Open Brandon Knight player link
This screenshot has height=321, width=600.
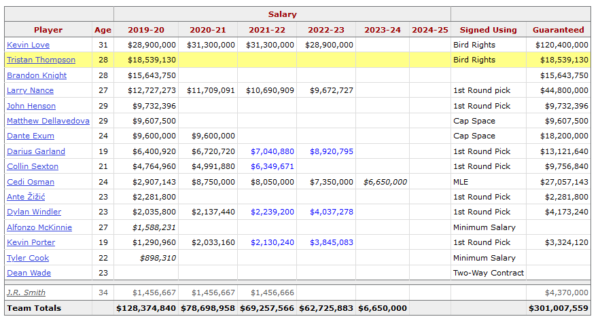(37, 75)
